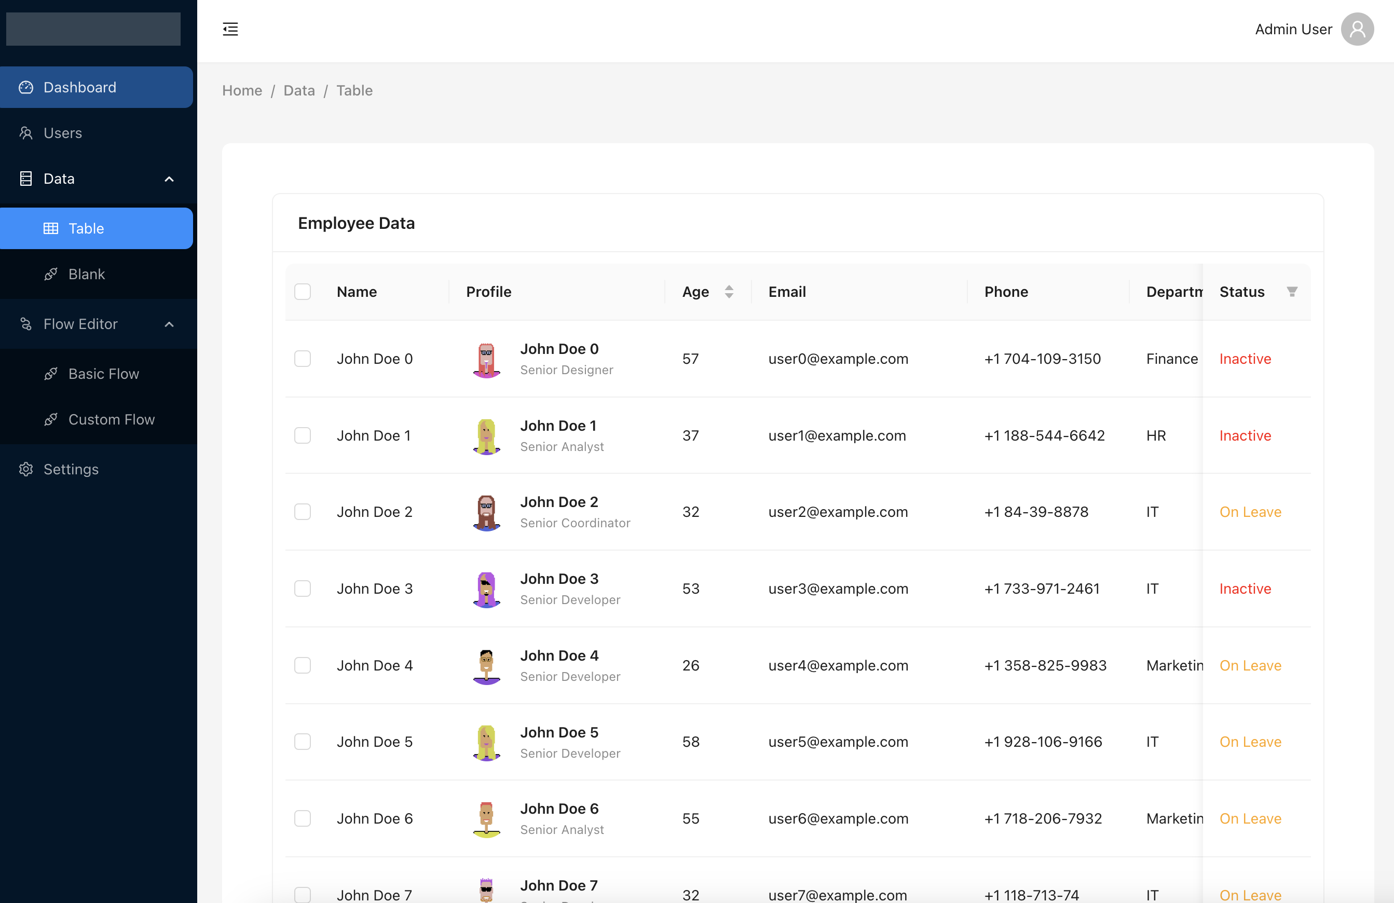Click the Data breadcrumb link
The height and width of the screenshot is (903, 1394).
[299, 90]
